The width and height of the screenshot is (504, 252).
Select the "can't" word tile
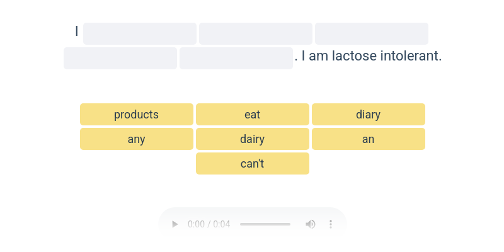click(x=253, y=164)
